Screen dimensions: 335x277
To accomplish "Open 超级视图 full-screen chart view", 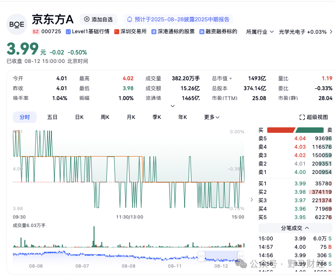I will [x=313, y=117].
